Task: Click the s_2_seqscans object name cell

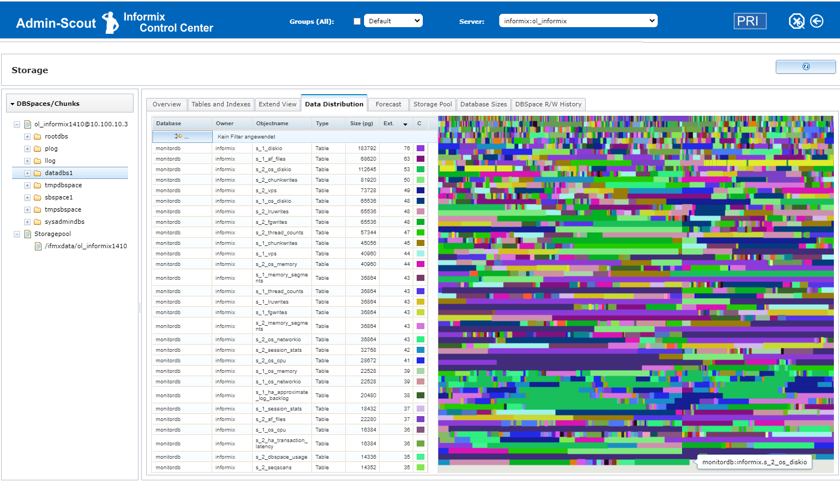Action: (281, 468)
